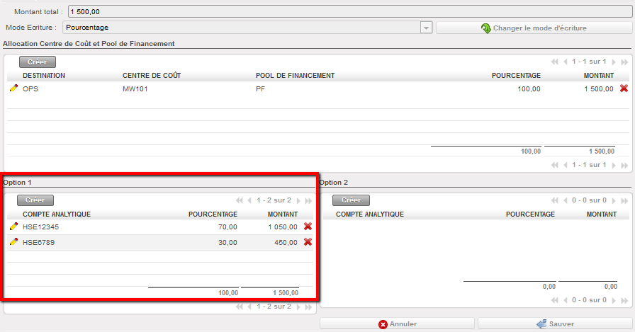This screenshot has height=332, width=635.
Task: Next page arrow in Option 1 bottom pager
Action: coord(298,307)
